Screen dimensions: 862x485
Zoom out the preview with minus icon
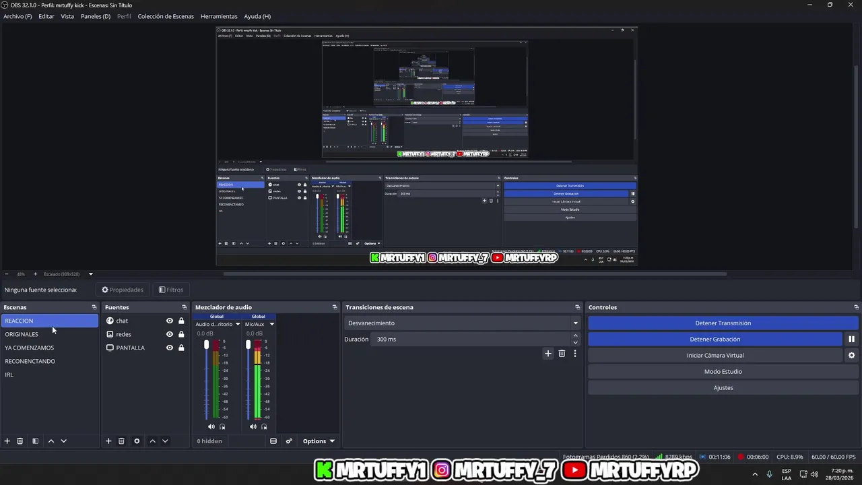click(7, 274)
